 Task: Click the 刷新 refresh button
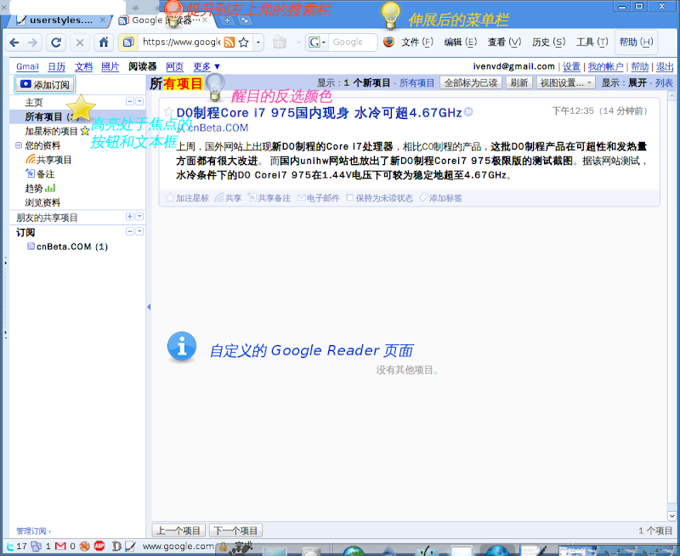(519, 82)
